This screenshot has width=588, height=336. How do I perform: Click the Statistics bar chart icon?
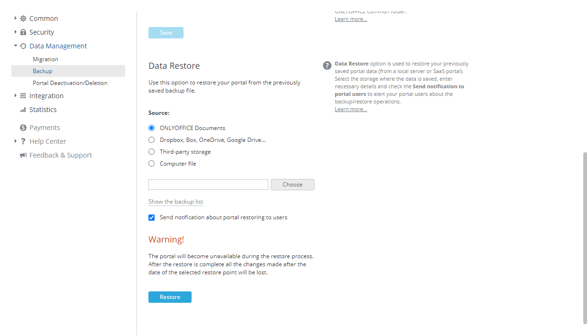tap(22, 109)
